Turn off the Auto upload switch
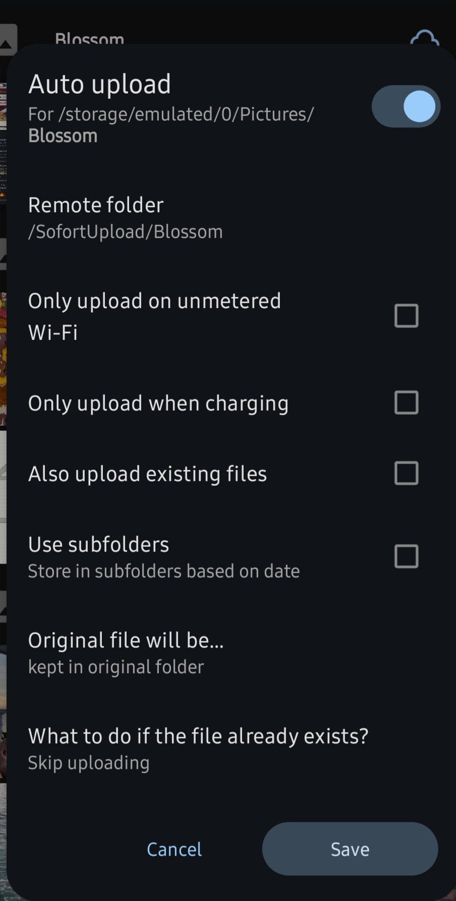Image resolution: width=456 pixels, height=901 pixels. point(406,106)
